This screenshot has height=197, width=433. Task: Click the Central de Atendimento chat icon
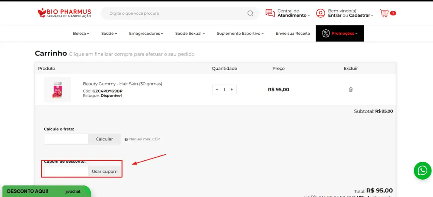270,13
